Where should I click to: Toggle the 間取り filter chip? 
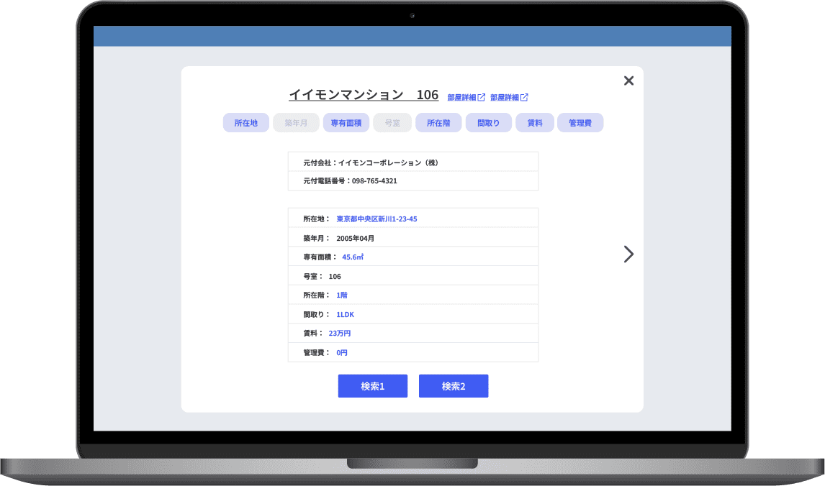[x=488, y=123]
